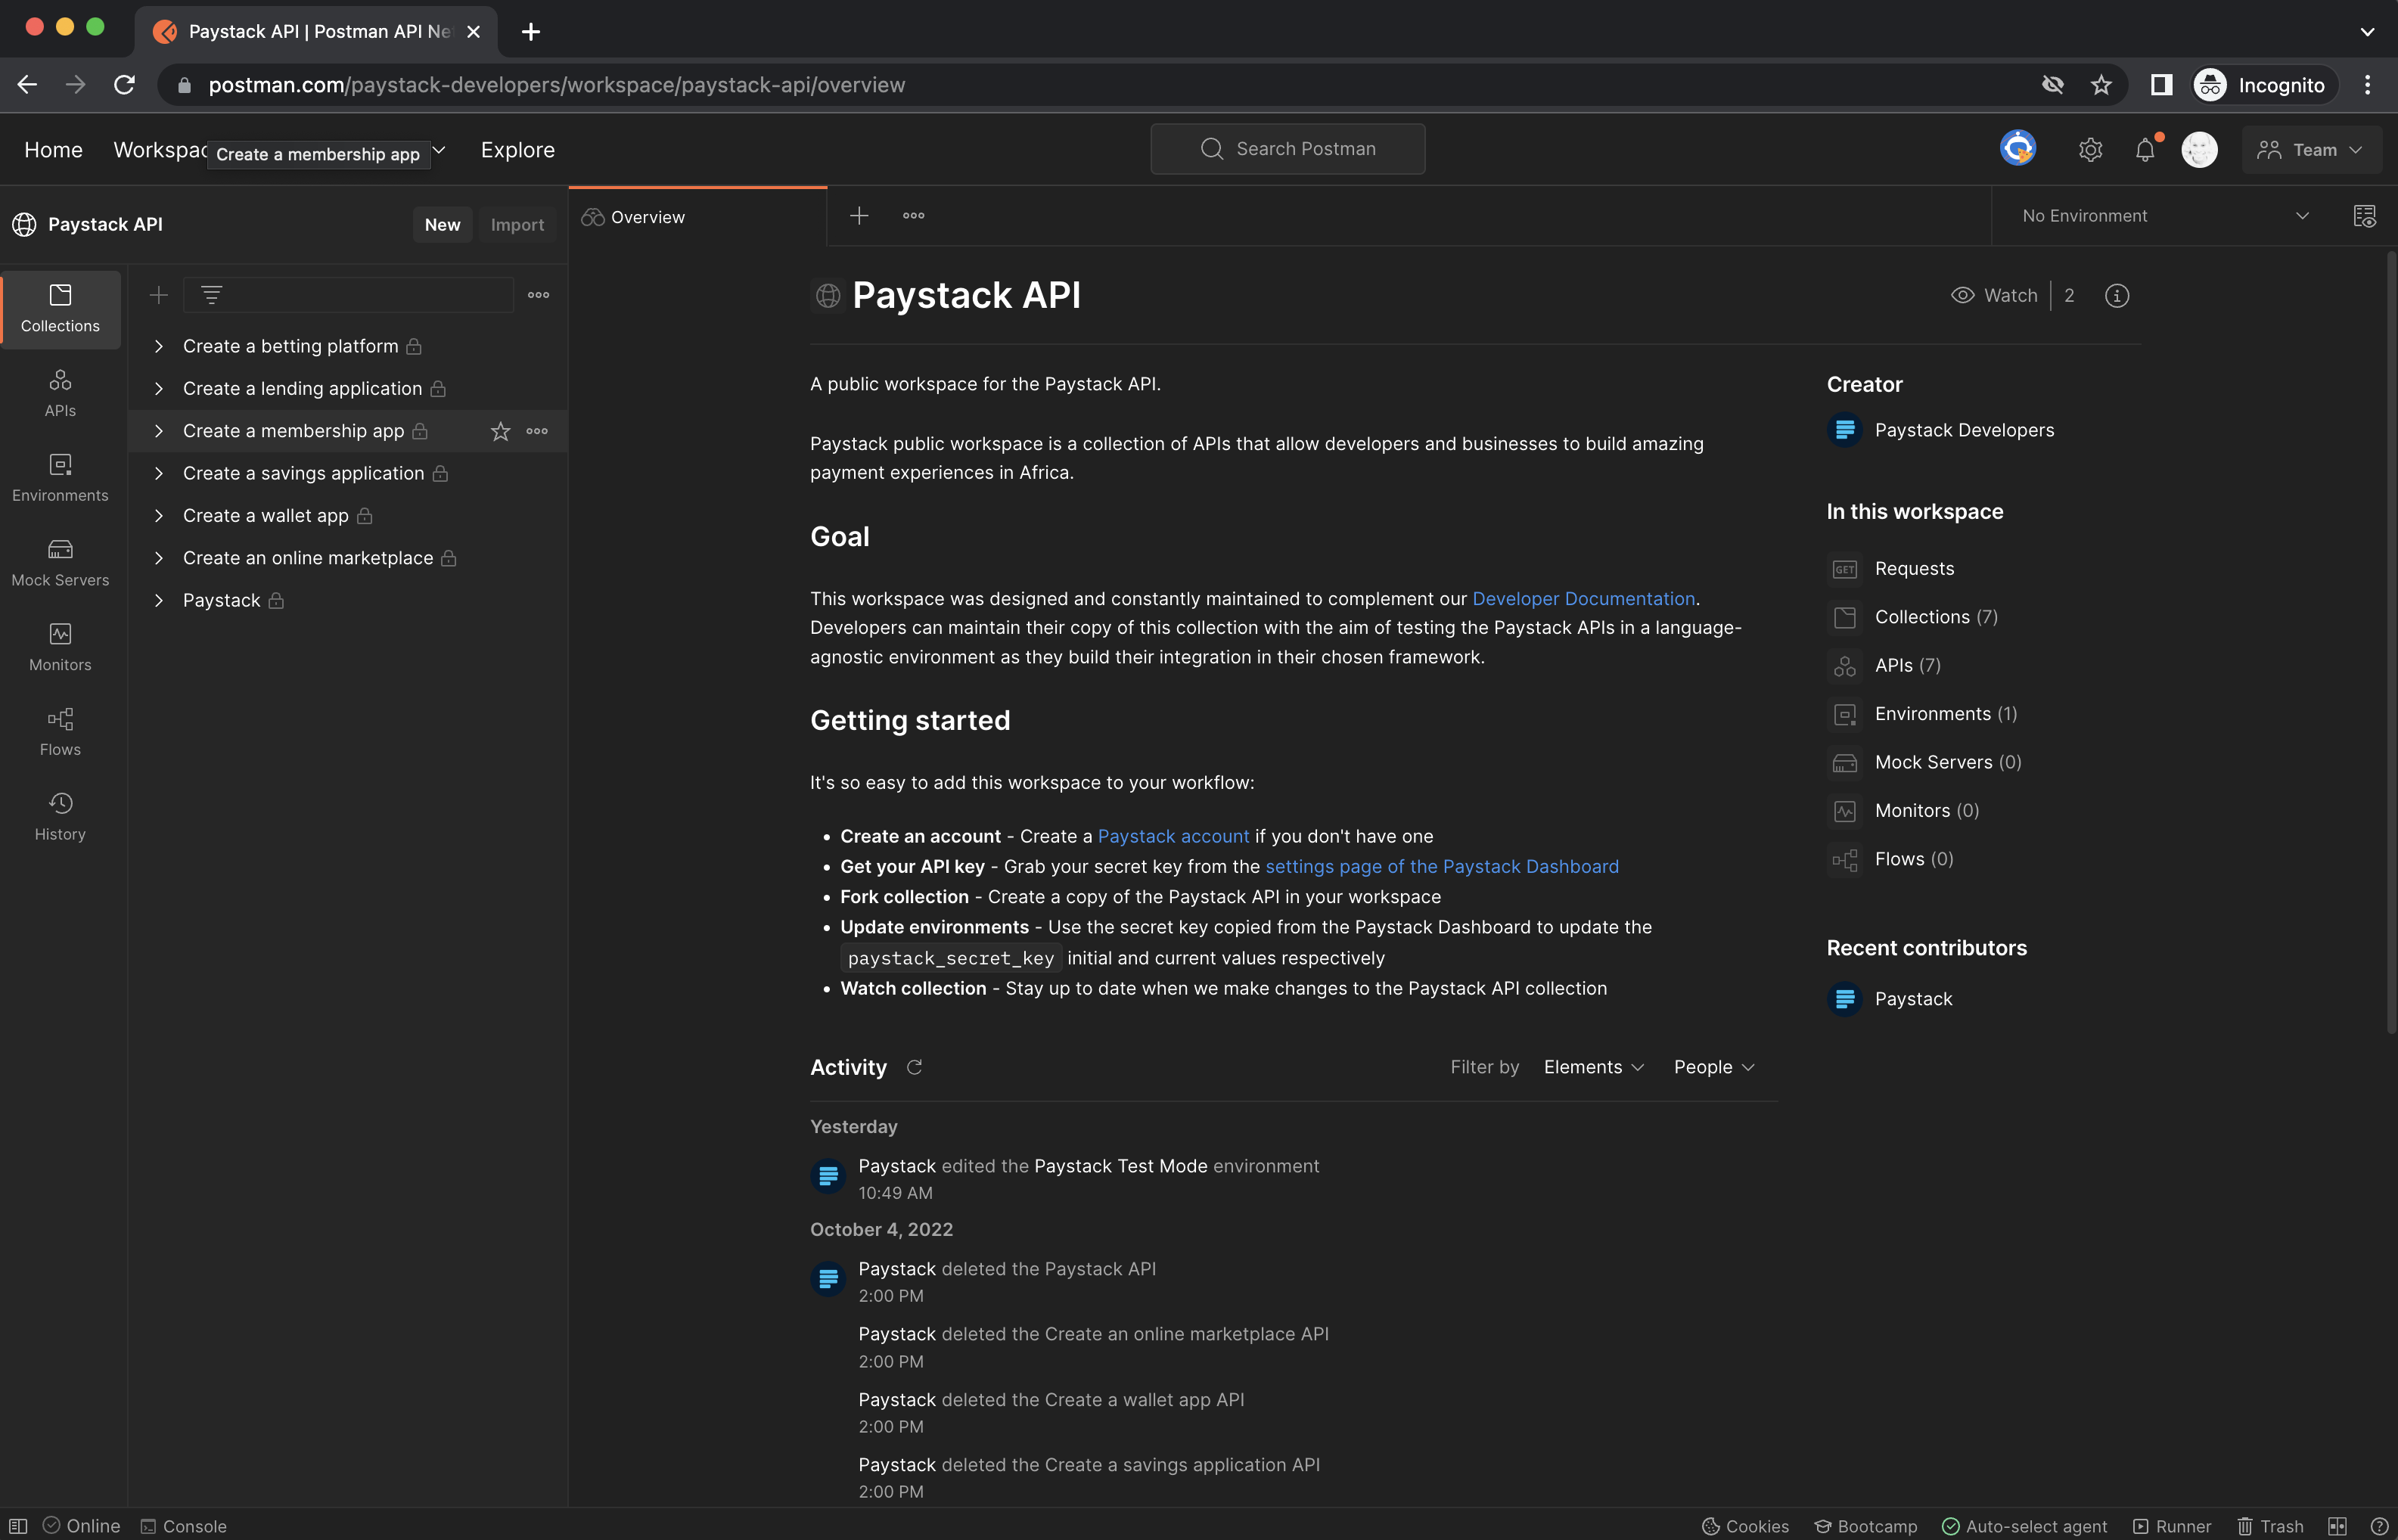Open the APIs sidebar section
Screen dimensions: 2398x1540
[x=60, y=394]
